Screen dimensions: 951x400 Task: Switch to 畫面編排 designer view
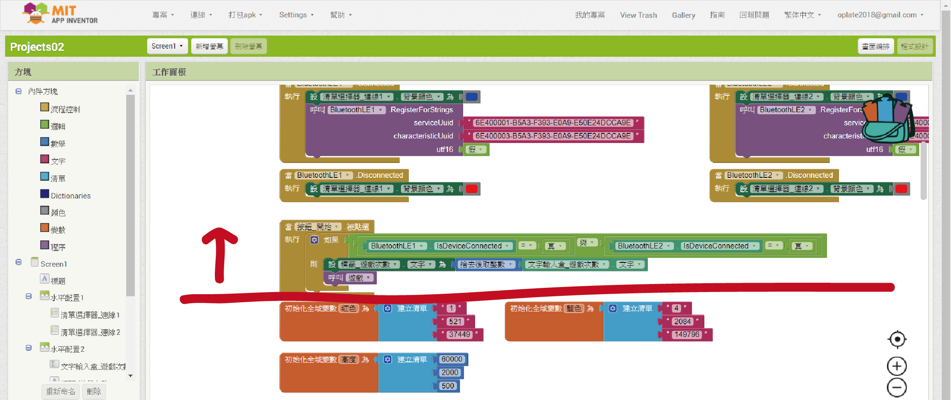point(876,46)
